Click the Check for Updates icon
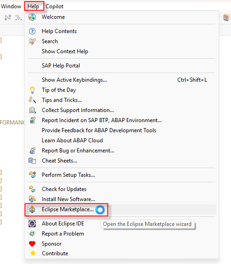The height and width of the screenshot is (264, 231). pos(32,189)
